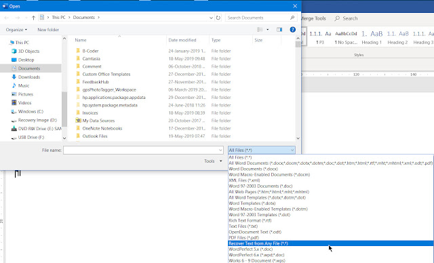434x263 pixels.
Task: Create a New folder
Action: pos(48,30)
